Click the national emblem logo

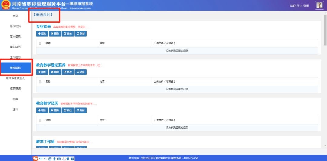pos(6,5)
